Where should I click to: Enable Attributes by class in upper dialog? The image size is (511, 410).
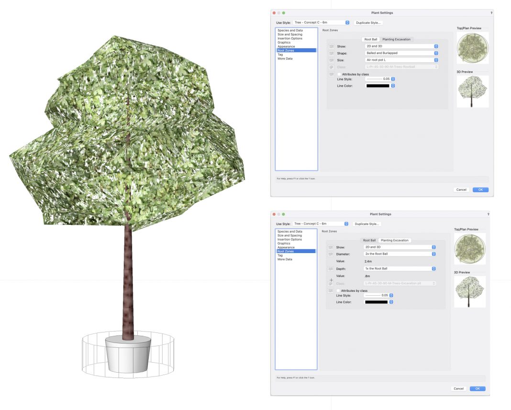(340, 74)
